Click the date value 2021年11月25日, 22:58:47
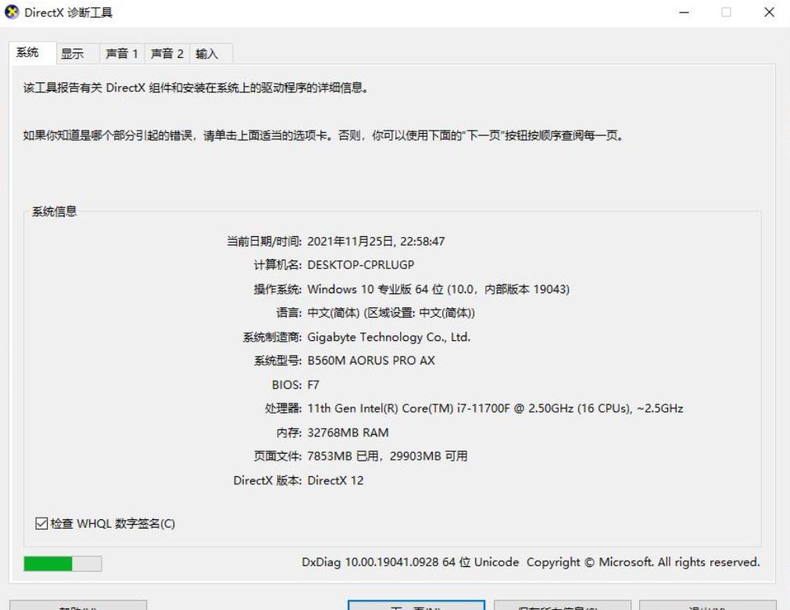 [376, 241]
